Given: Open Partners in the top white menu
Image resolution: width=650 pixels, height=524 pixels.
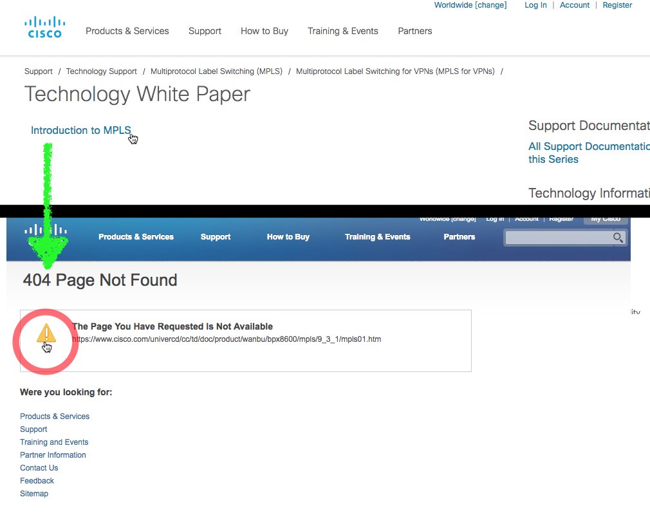Looking at the screenshot, I should click(x=415, y=31).
